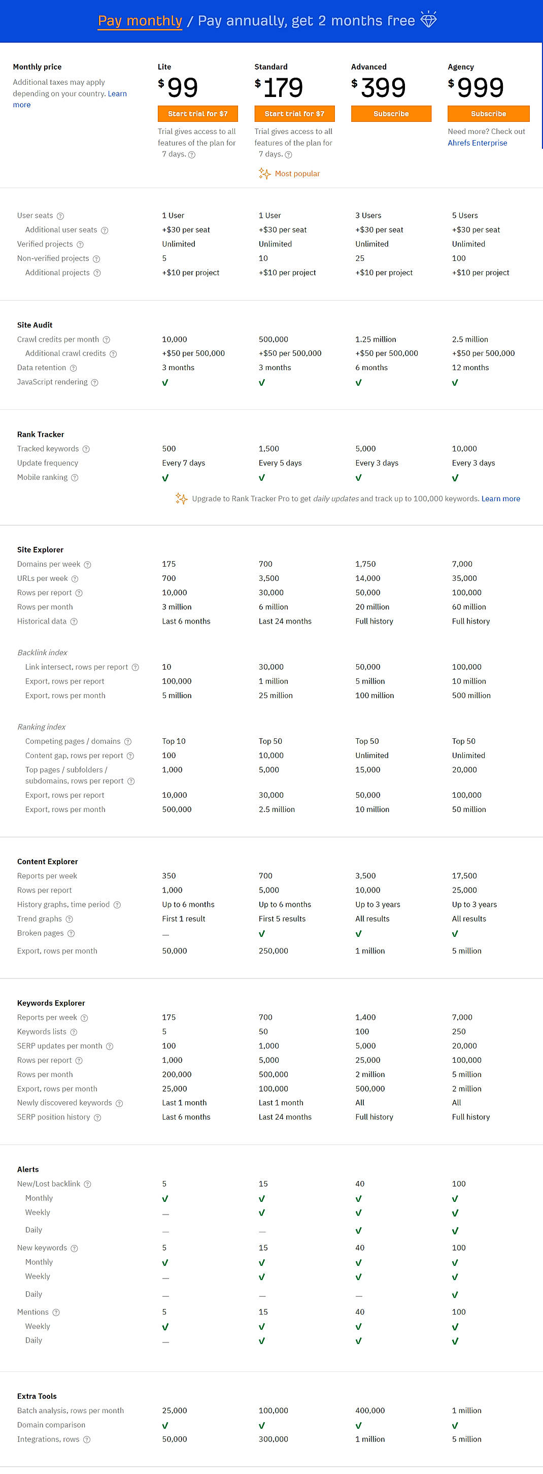Show help icon beside New/Lost backlink
This screenshot has width=543, height=1474.
pyautogui.click(x=88, y=1185)
